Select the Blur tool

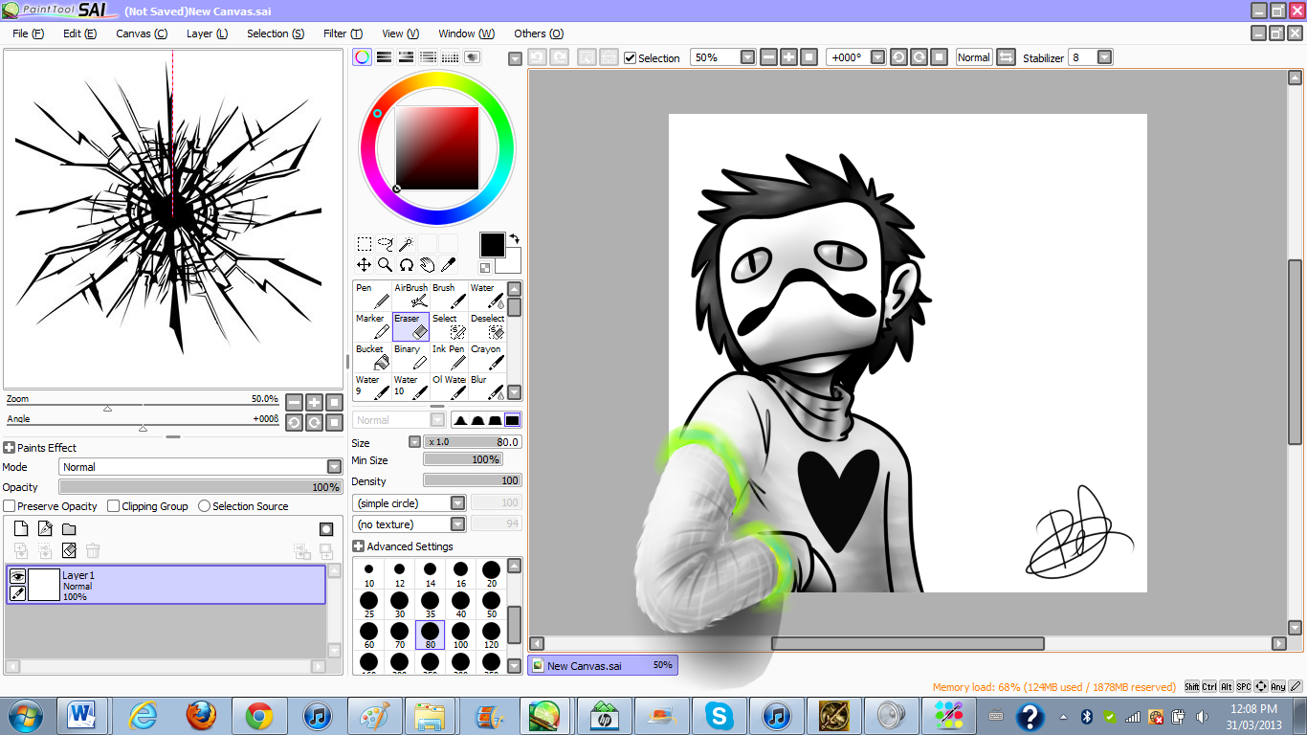(487, 387)
